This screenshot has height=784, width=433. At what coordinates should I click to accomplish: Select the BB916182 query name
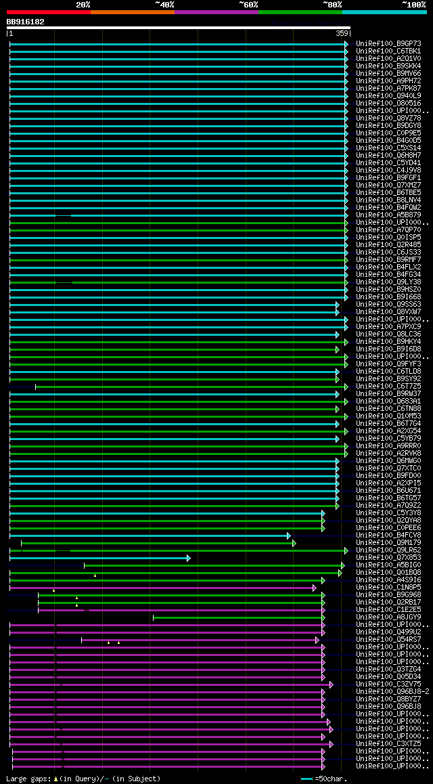coord(26,22)
